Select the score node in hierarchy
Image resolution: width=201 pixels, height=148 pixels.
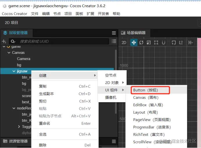[x=26, y=96]
